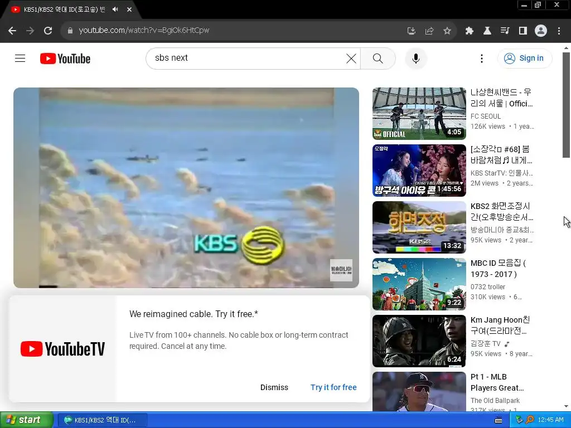Screen dimensions: 571x428
Task: Go back with the browser back arrow
Action: pyautogui.click(x=12, y=31)
